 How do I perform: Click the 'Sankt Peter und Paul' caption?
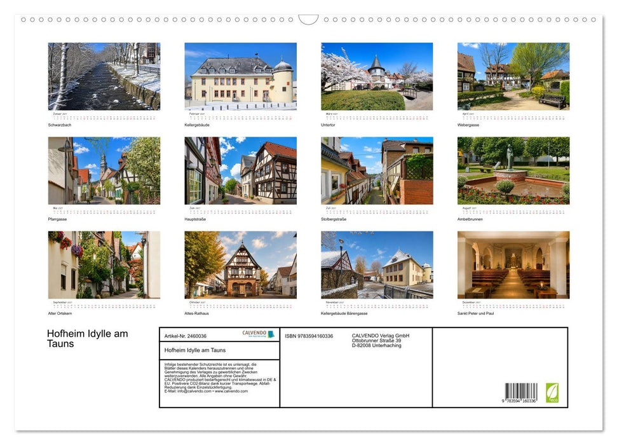[476, 313]
